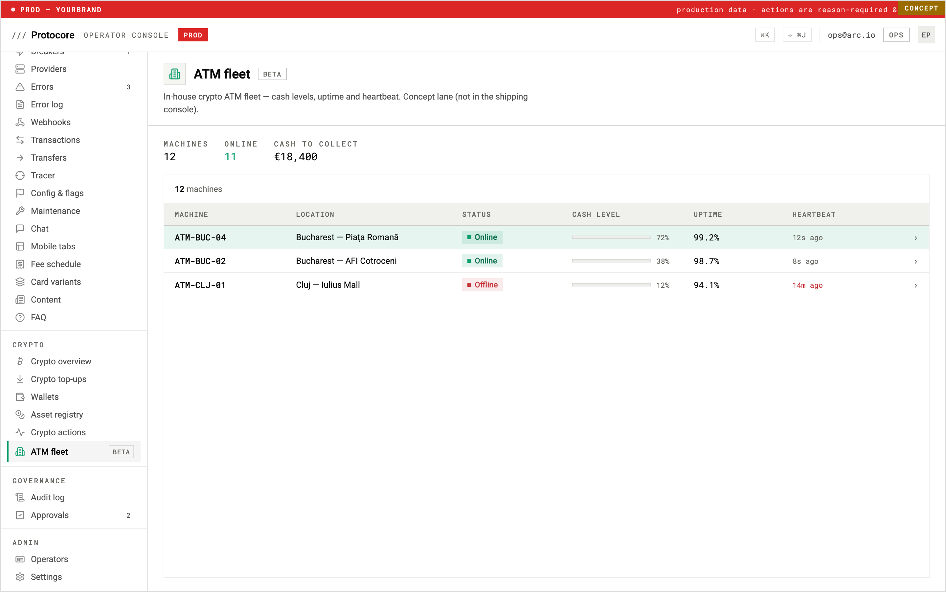Click the Crypto actions pulse icon
Viewport: 946px width, 592px height.
coord(20,432)
